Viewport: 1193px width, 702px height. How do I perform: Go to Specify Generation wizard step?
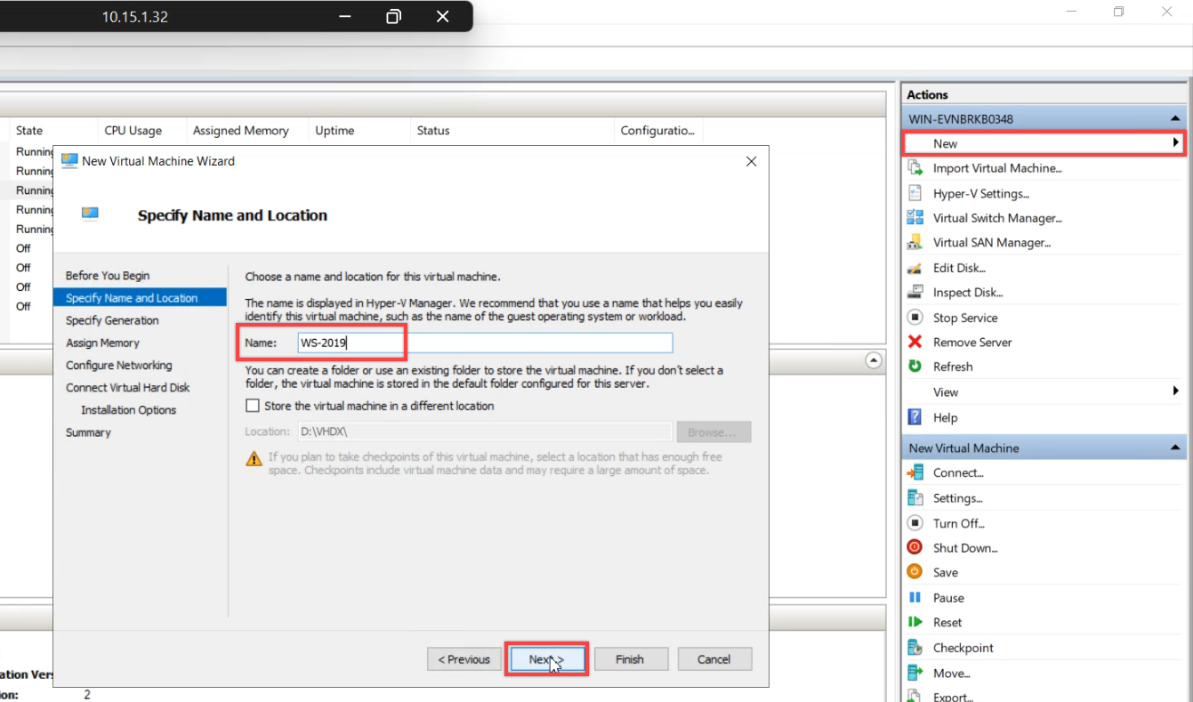tap(112, 320)
